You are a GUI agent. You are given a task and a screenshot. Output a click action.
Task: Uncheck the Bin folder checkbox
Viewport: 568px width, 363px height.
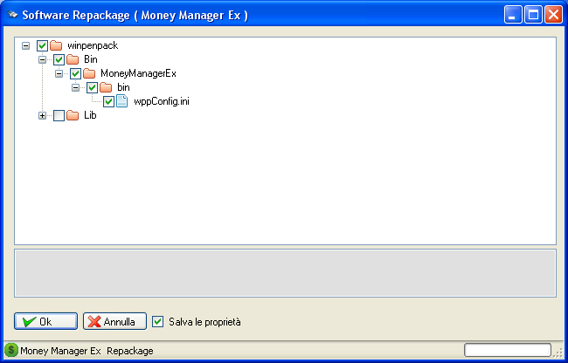(x=59, y=59)
